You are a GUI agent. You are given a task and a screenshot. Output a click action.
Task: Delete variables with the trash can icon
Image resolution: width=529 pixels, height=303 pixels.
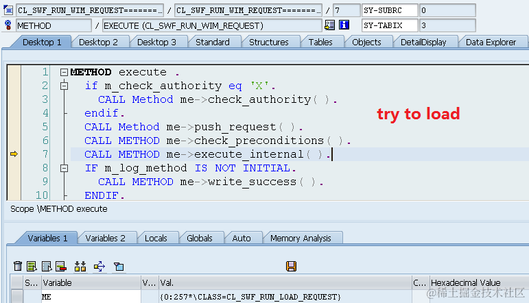(18, 266)
